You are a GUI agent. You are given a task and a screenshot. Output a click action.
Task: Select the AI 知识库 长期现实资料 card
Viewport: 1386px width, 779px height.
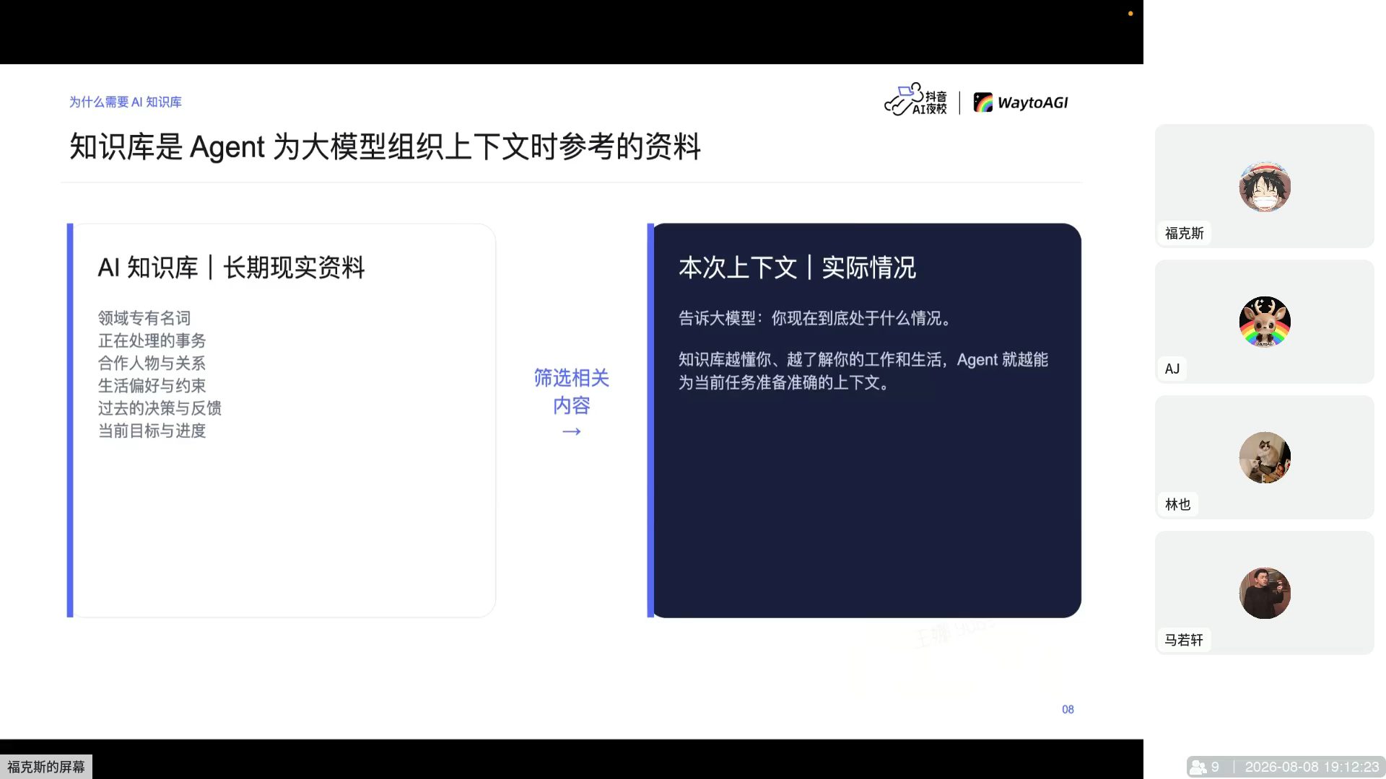click(282, 421)
